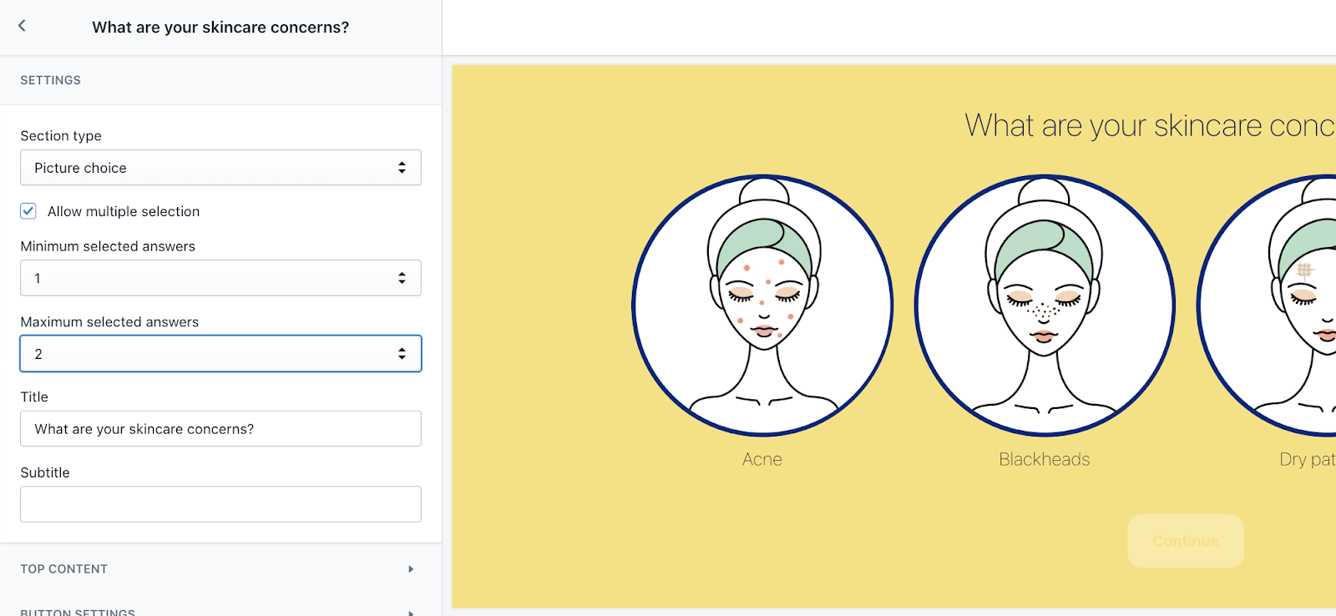Click the empty Subtitle input field
Screen dimensions: 1336x616
(x=220, y=504)
